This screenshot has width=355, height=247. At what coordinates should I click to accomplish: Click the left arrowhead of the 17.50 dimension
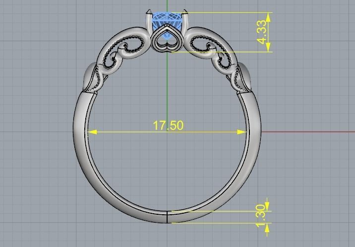(x=92, y=132)
